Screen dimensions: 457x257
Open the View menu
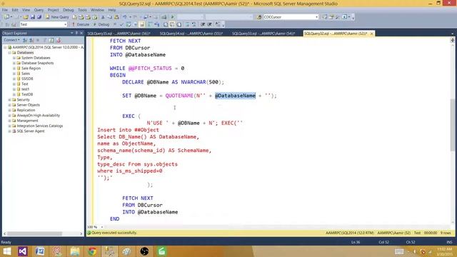26,10
